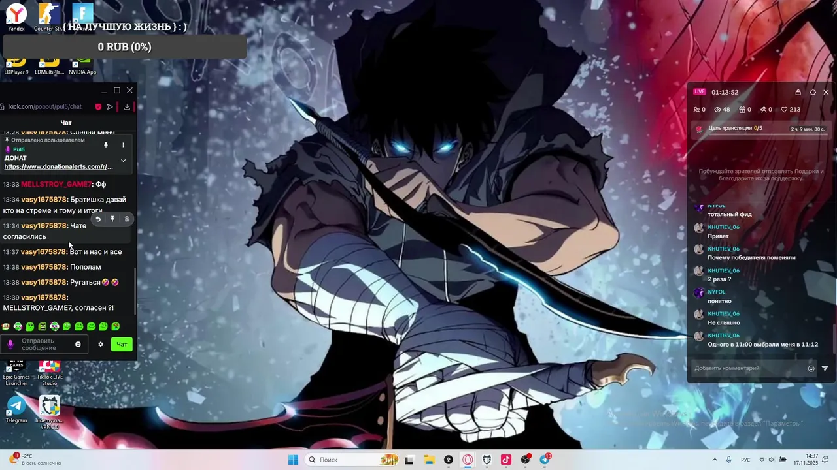
Task: Open settings in TikTok LIVE panel
Action: [813, 93]
